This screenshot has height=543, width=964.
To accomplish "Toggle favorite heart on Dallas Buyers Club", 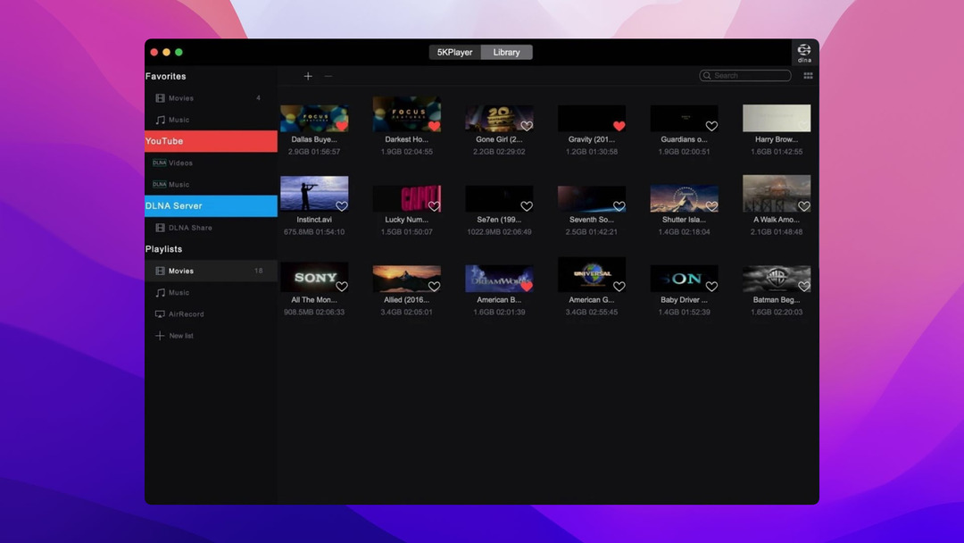I will click(x=342, y=126).
